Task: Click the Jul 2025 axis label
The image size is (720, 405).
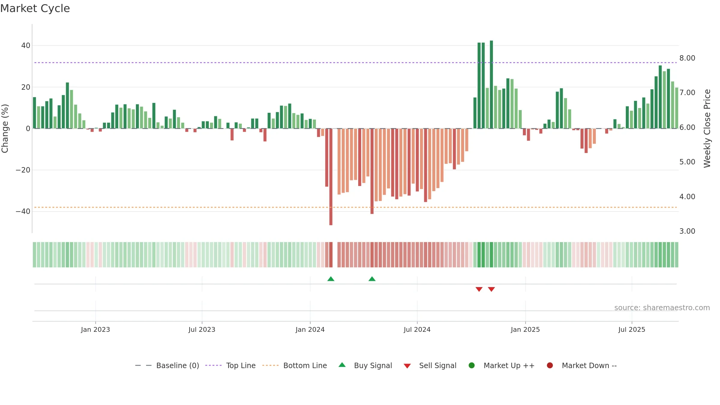Action: 632,330
